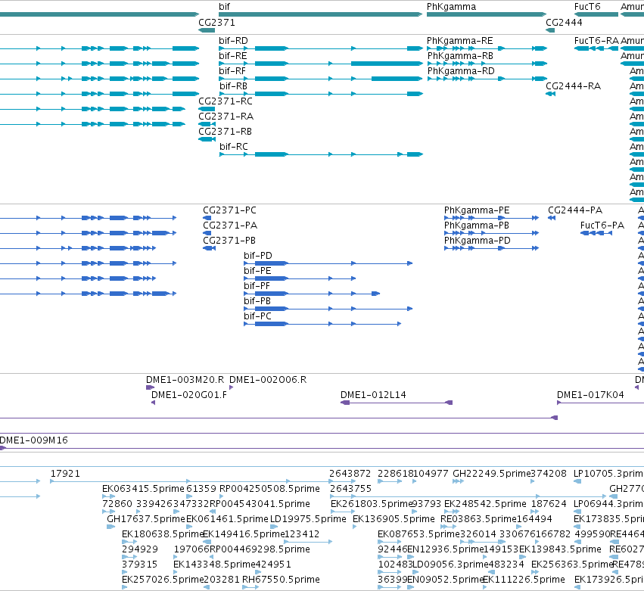This screenshot has width=644, height=591.
Task: Select transcript bif-RF
Action: click(x=321, y=79)
